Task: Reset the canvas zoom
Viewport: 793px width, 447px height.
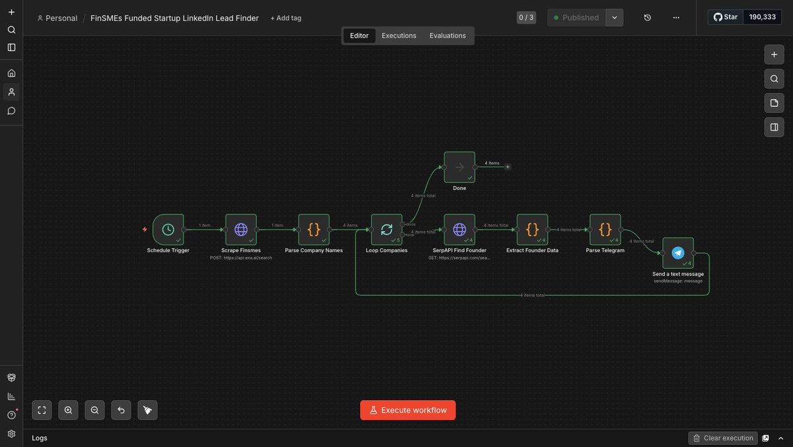Action: pyautogui.click(x=121, y=410)
